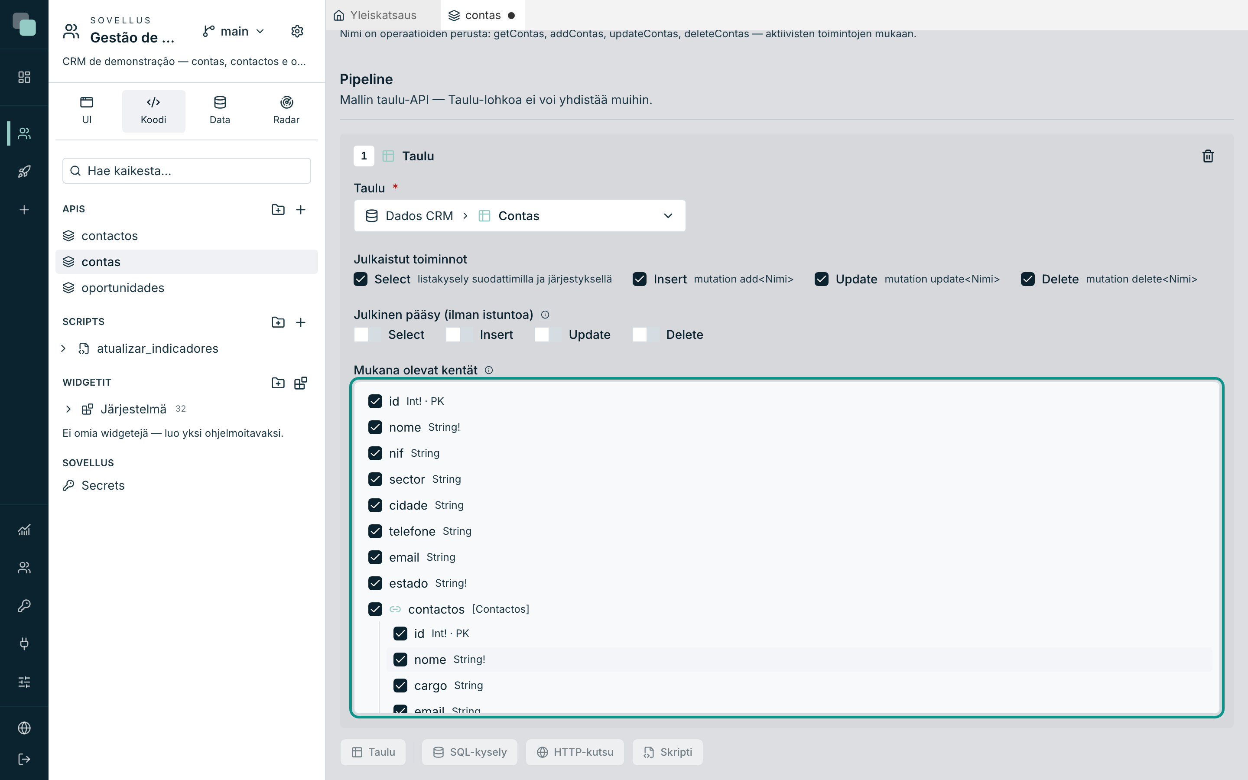Uncheck the telefone field checkbox
1248x780 pixels.
point(375,531)
